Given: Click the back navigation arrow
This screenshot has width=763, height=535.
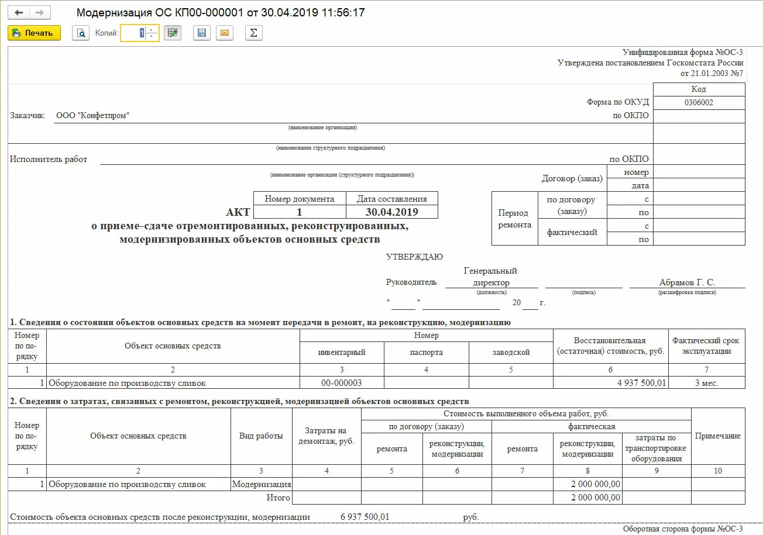Looking at the screenshot, I should (19, 12).
